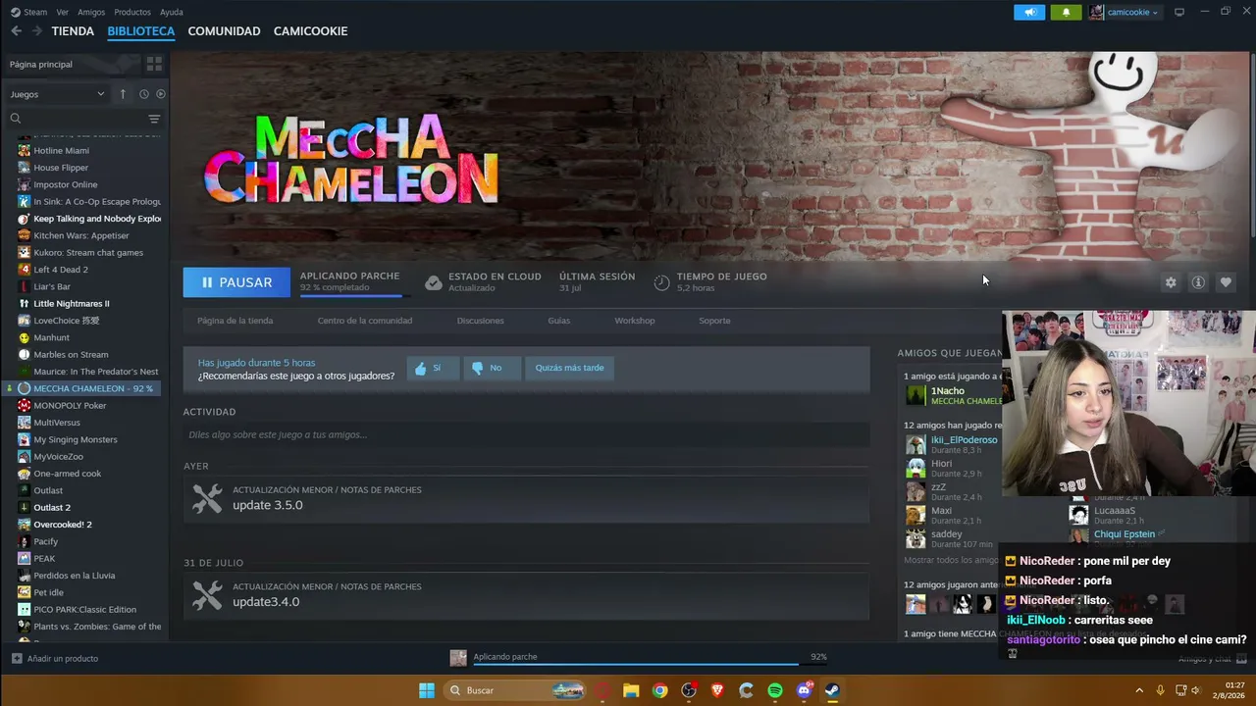Open the Steam app on the taskbar
This screenshot has width=1256, height=706.
[x=832, y=690]
